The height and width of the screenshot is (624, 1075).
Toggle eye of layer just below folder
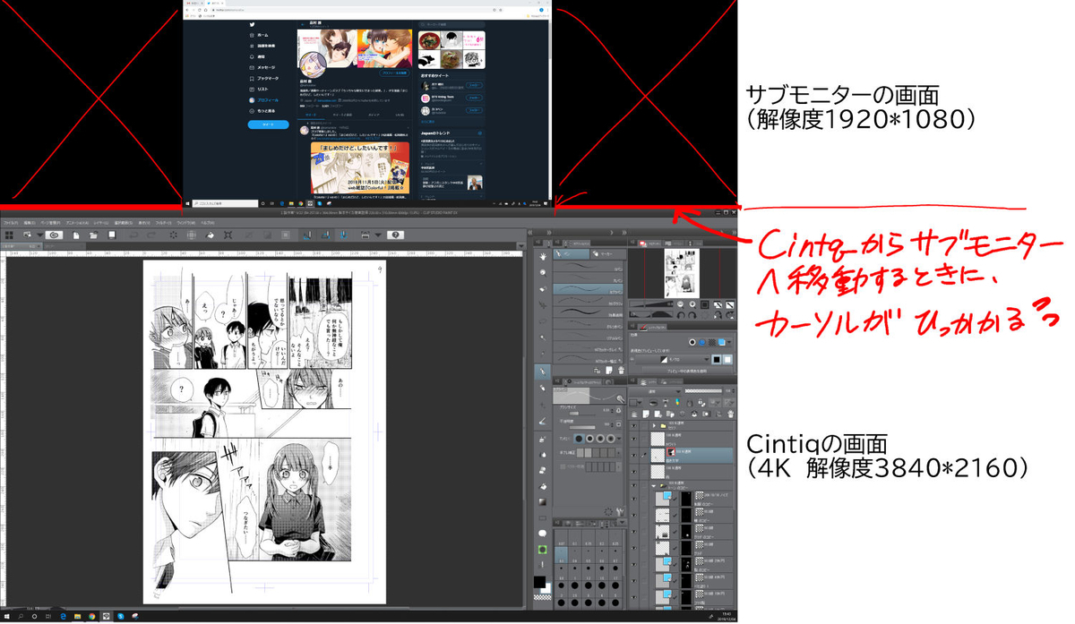634,440
